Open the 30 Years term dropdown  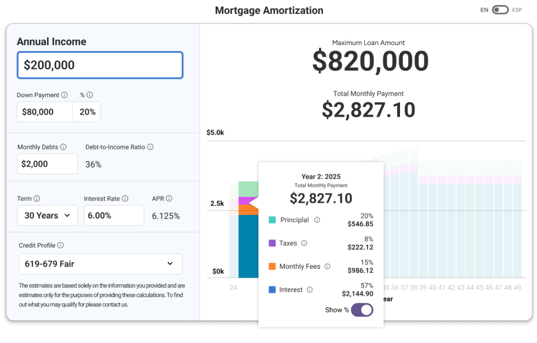click(47, 216)
